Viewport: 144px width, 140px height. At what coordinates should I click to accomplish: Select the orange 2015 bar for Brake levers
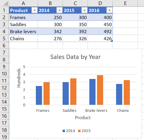pos(100,90)
